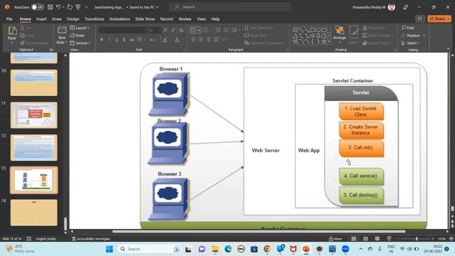Open File Explorer from the taskbar
Viewport: 455px width, 256px height.
click(x=215, y=249)
